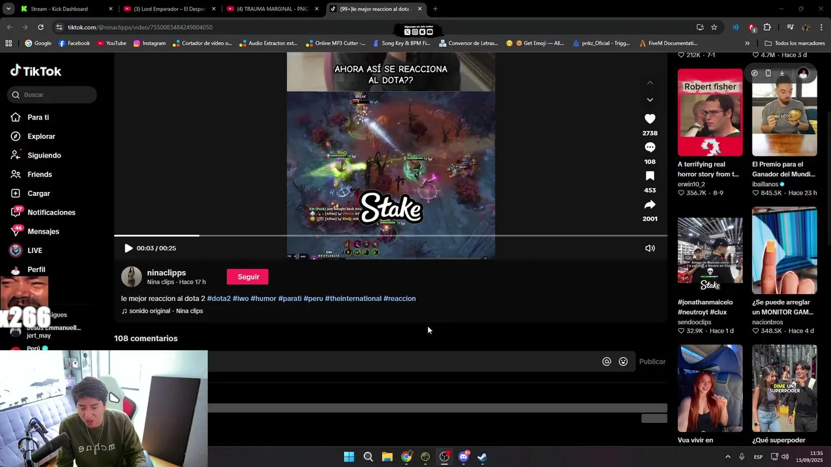831x467 pixels.
Task: Open the #reaccion hashtag
Action: (x=400, y=298)
